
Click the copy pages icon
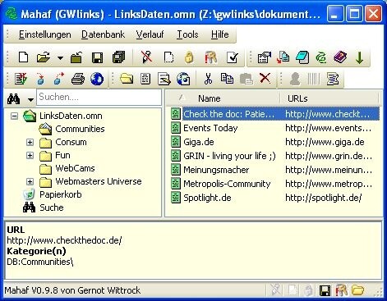[227, 79]
